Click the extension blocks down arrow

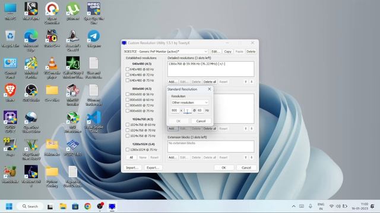tap(252, 157)
